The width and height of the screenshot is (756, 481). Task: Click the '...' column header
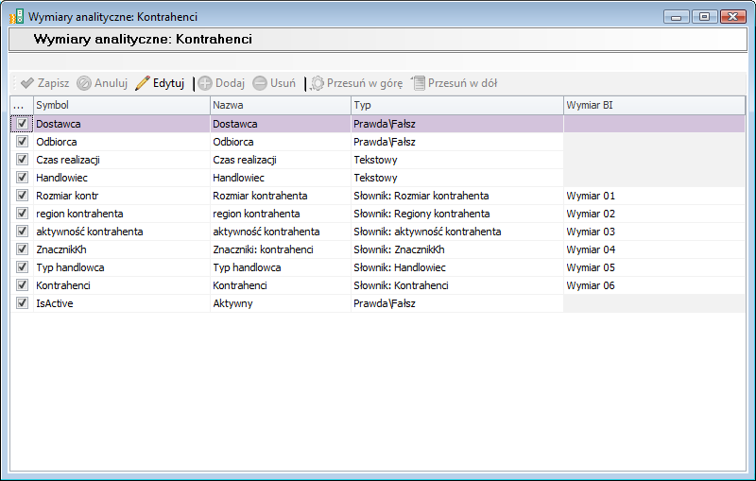[x=22, y=105]
